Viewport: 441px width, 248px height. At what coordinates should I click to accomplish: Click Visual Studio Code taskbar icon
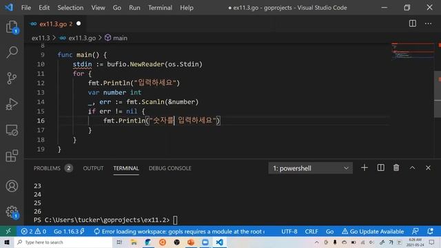click(219, 242)
